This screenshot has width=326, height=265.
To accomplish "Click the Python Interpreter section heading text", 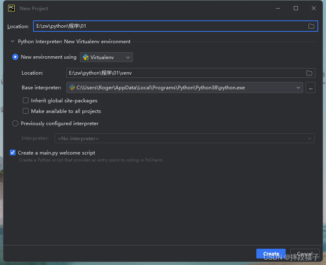I will [74, 42].
